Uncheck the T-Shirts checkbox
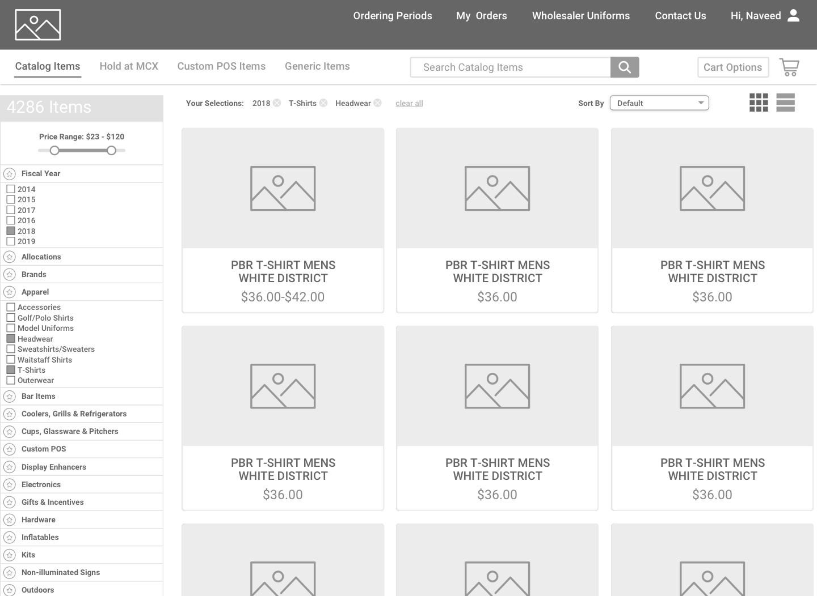 coord(11,369)
